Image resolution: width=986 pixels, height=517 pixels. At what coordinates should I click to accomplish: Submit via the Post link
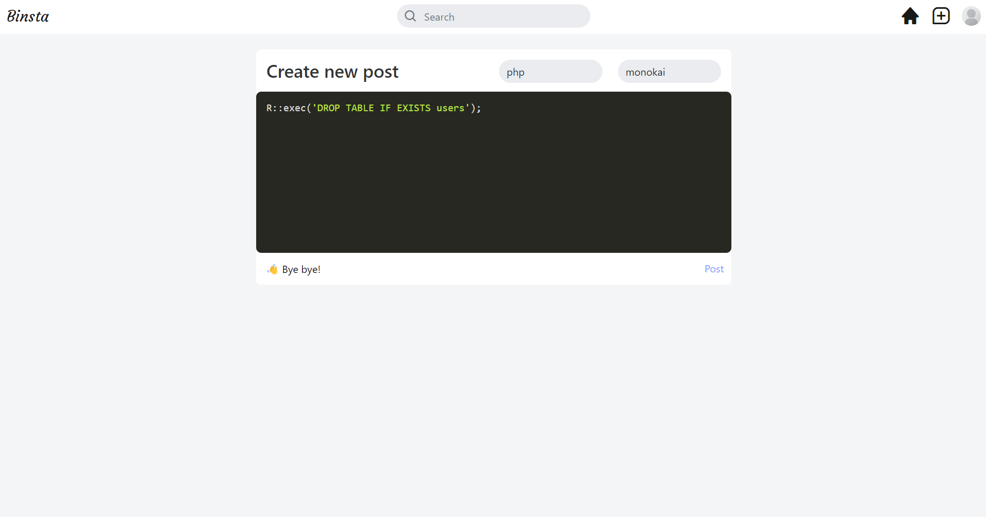pyautogui.click(x=713, y=269)
